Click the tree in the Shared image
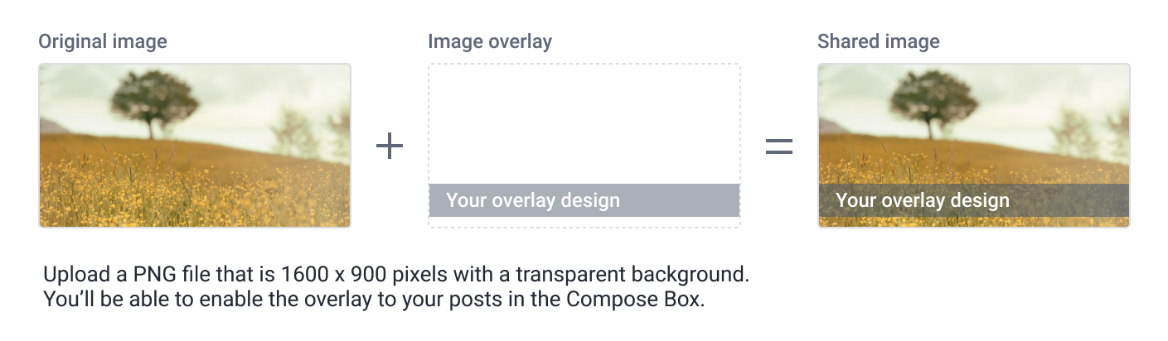The image size is (1168, 341). [x=933, y=101]
